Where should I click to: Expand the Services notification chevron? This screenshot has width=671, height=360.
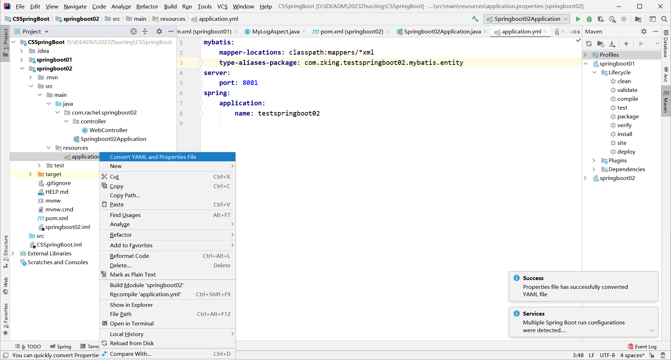tap(652, 330)
